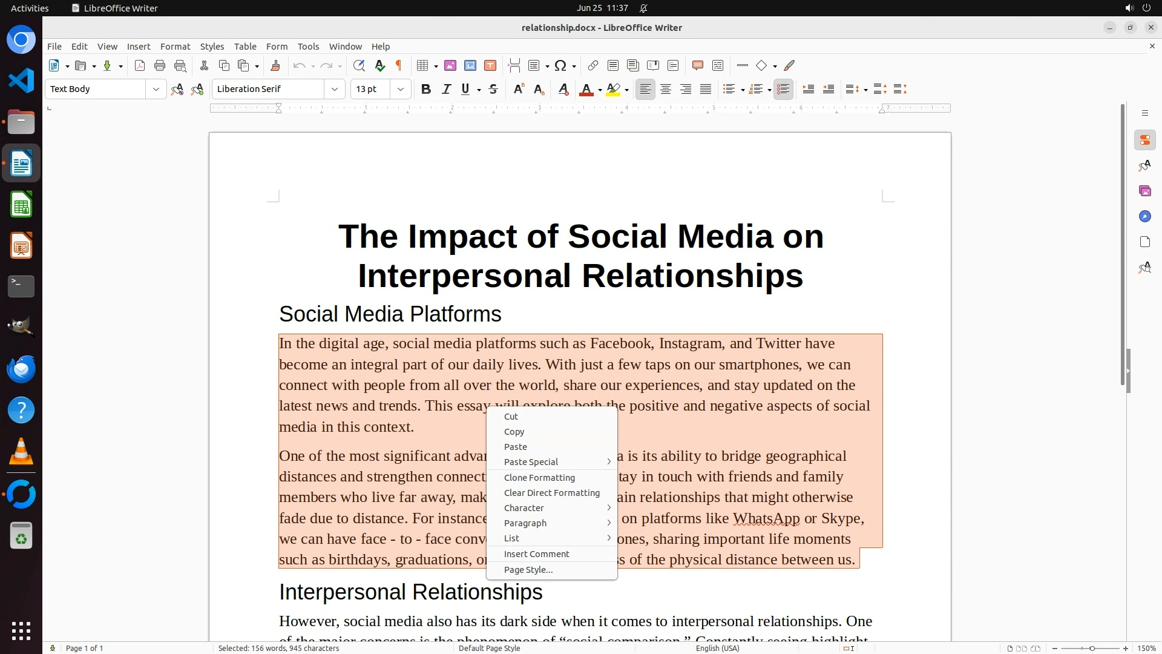Enable Justified paragraph alignment
Viewport: 1162px width, 654px height.
click(706, 90)
